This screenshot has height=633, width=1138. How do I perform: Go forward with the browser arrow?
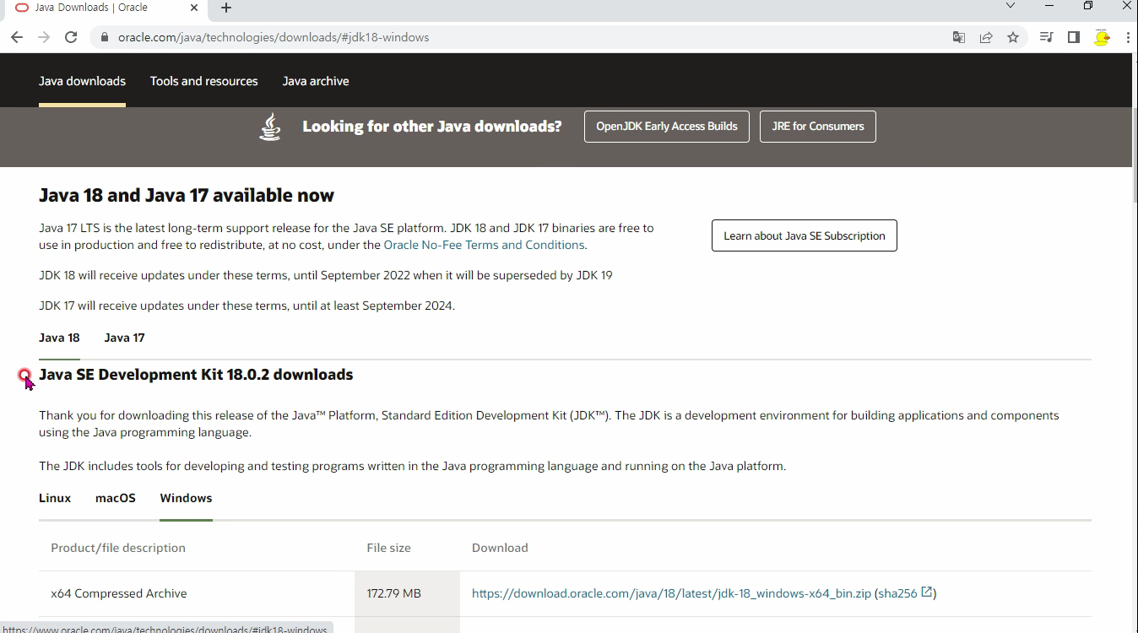(44, 37)
